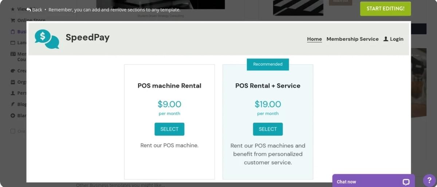The image size is (437, 187).
Task: Click the $9.00 price text
Action: 169,104
